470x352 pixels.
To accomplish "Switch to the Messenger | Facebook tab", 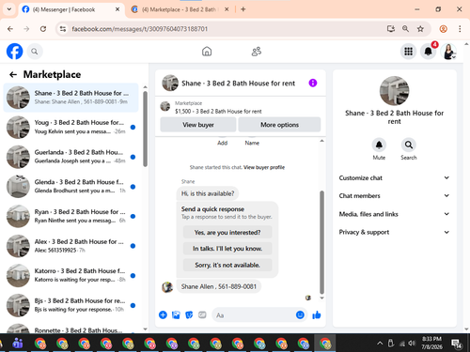I will 71,9.
